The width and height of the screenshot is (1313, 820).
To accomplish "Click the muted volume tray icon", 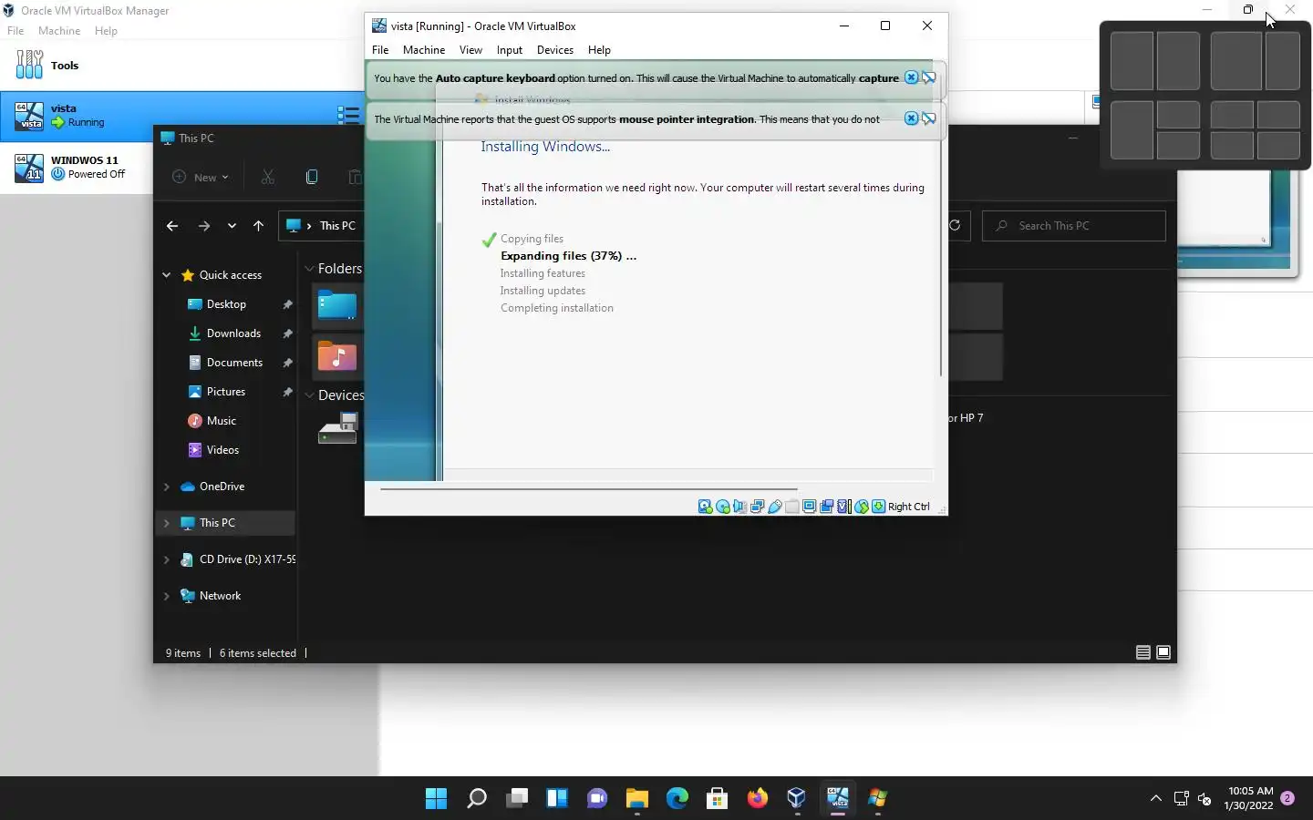I will coord(1204,799).
